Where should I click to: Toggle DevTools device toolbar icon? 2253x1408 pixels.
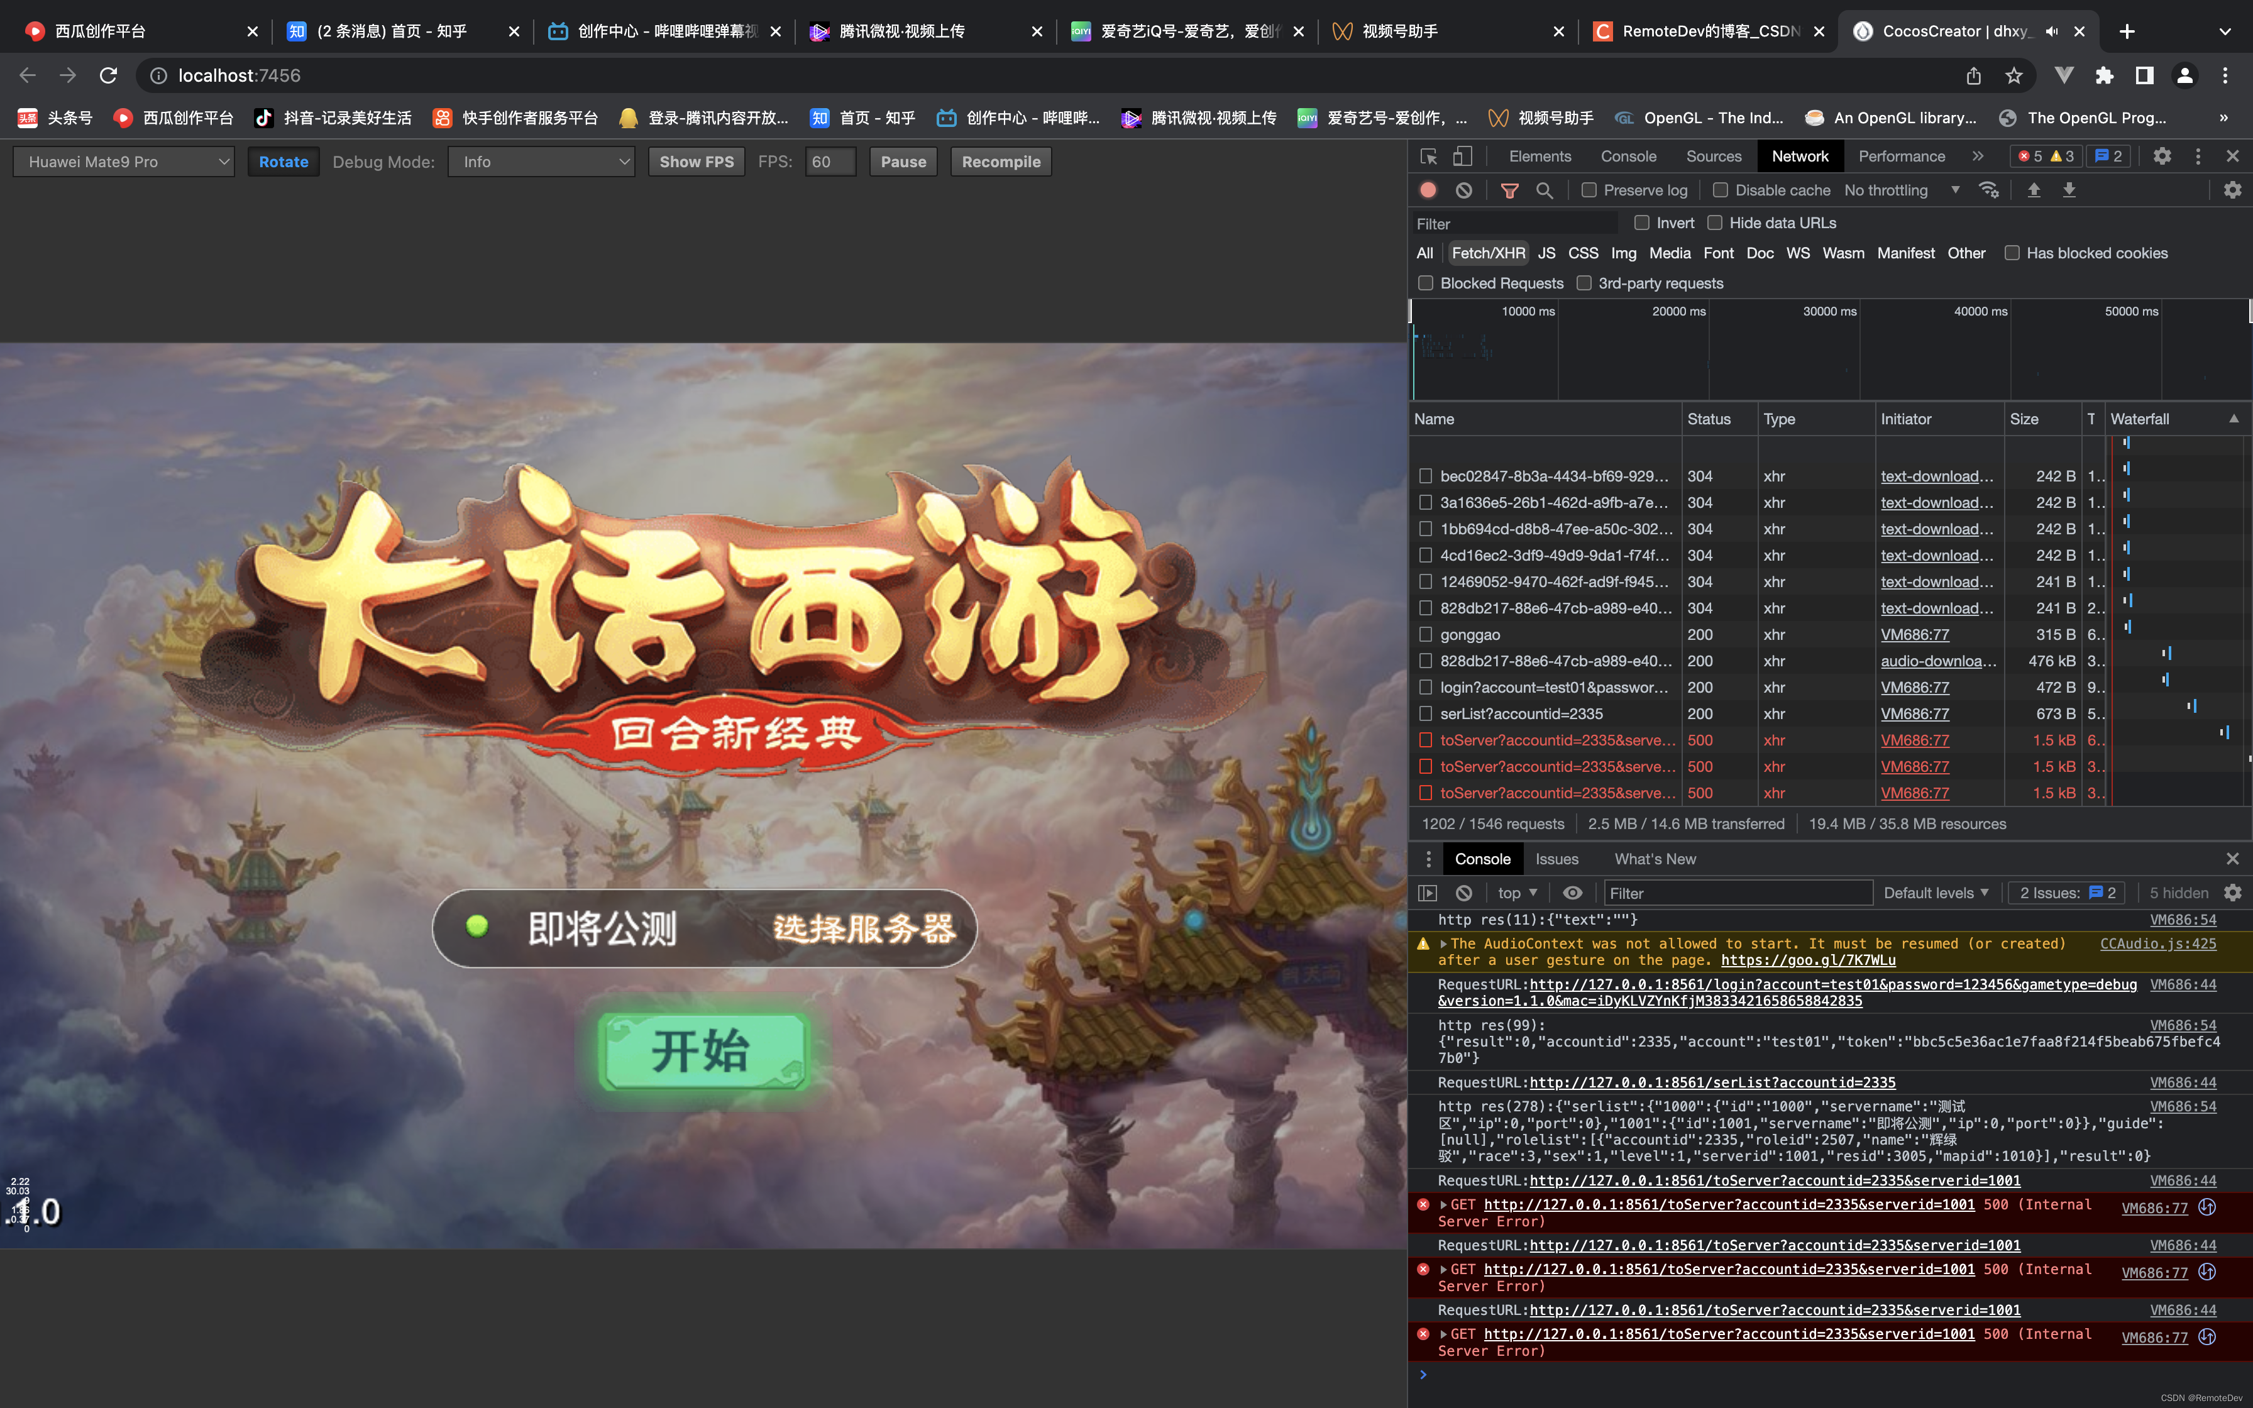pyautogui.click(x=1463, y=157)
